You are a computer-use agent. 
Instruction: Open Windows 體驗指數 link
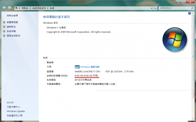90,67
